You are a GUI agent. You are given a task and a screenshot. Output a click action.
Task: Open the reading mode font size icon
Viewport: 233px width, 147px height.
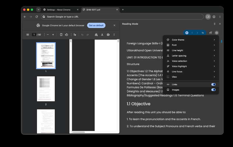[x=211, y=33]
